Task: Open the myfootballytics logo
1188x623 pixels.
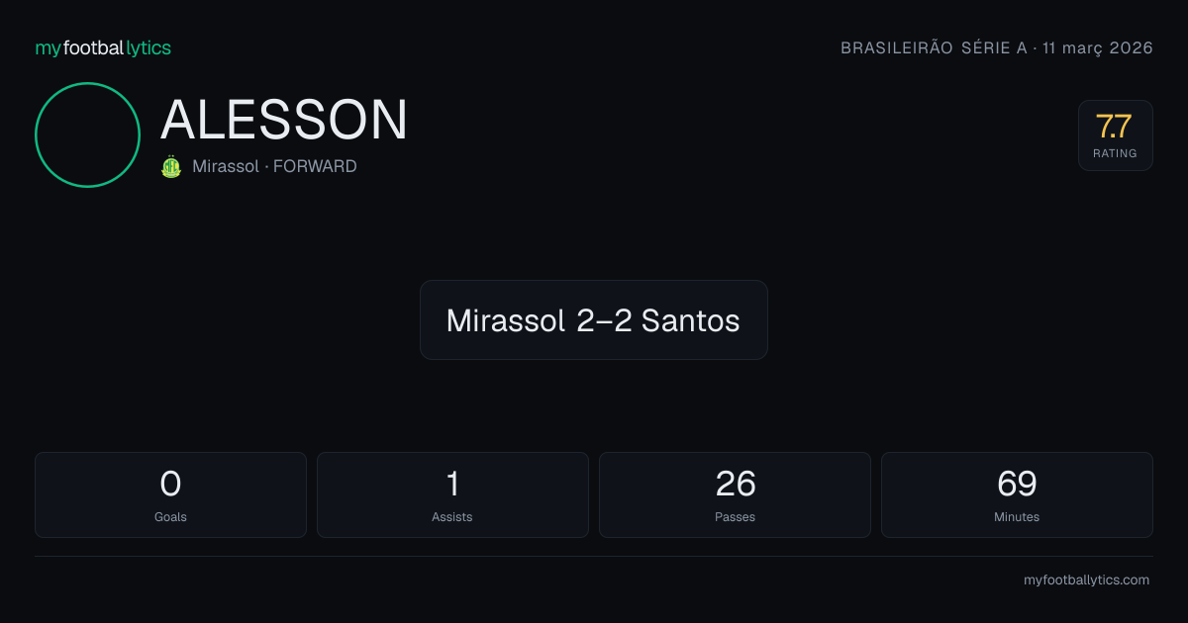Action: [x=103, y=48]
